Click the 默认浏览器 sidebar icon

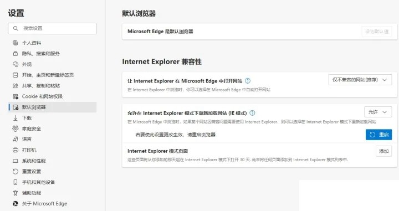tap(16, 107)
